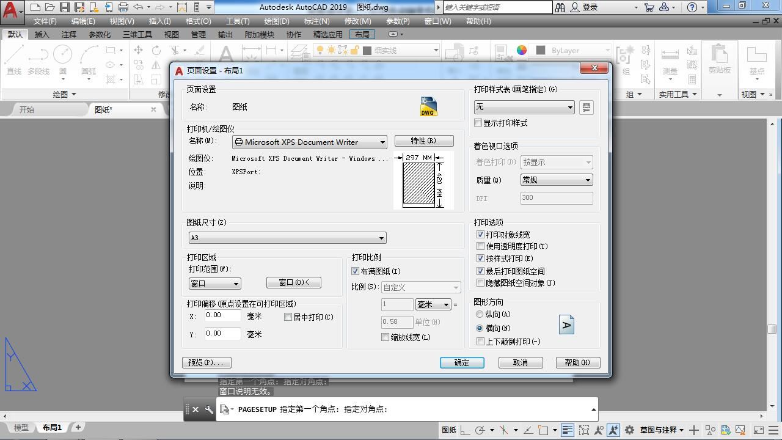Select the Line tool in ribbon
Screen dimensions: 782x440
pos(13,59)
